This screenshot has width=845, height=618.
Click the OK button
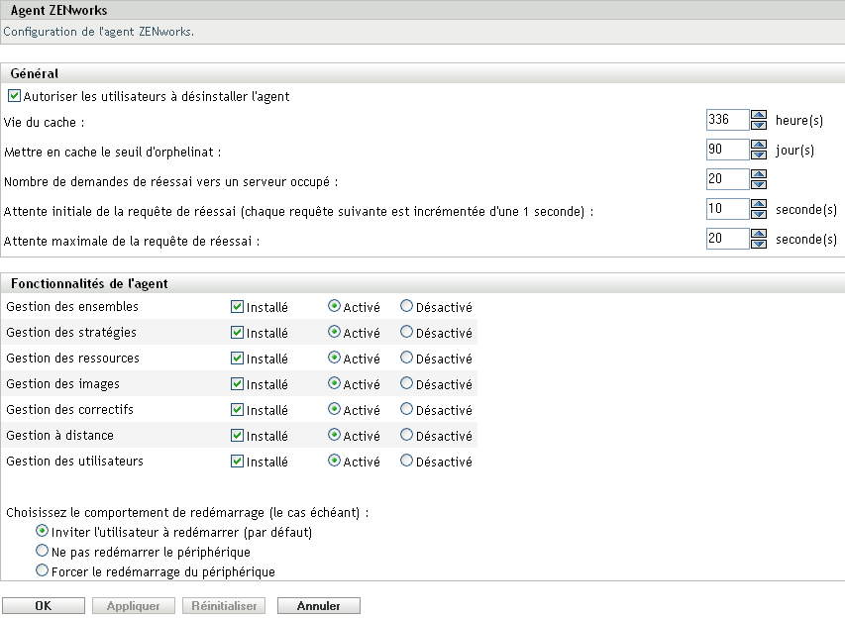[x=43, y=604]
